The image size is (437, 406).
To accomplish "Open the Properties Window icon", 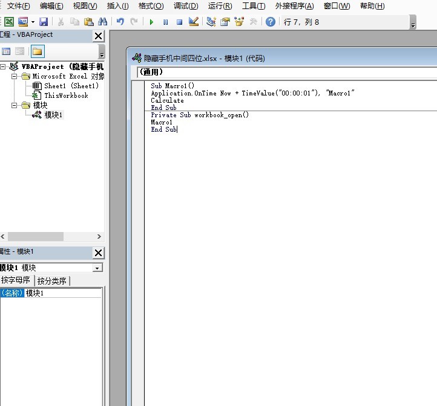I will click(225, 22).
